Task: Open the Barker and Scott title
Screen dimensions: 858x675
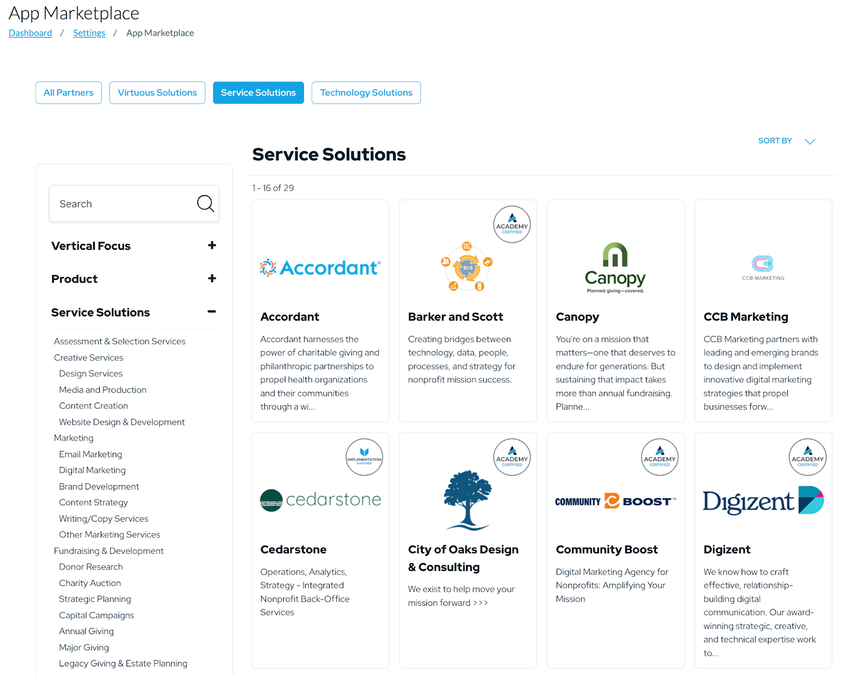Action: (455, 317)
